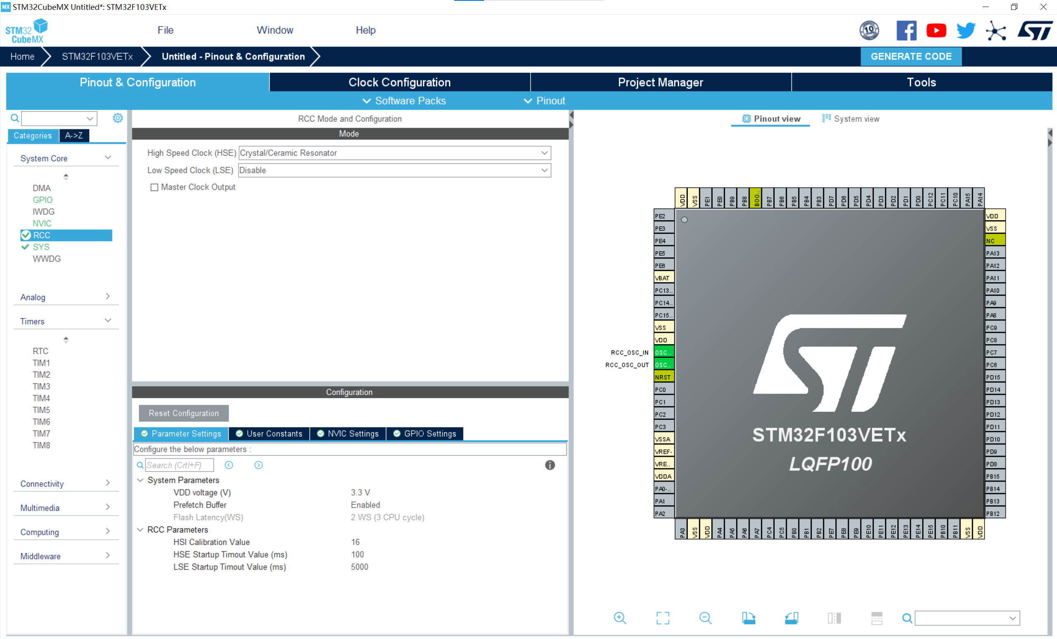Collapse the System Parameters group
Screen dimensions: 1057x639
pyautogui.click(x=140, y=480)
